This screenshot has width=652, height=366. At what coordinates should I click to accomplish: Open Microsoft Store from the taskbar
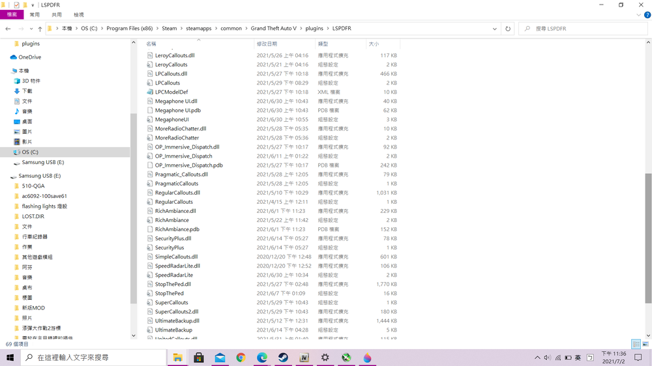coord(199,358)
